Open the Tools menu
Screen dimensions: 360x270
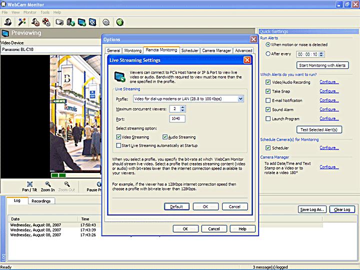coord(45,12)
